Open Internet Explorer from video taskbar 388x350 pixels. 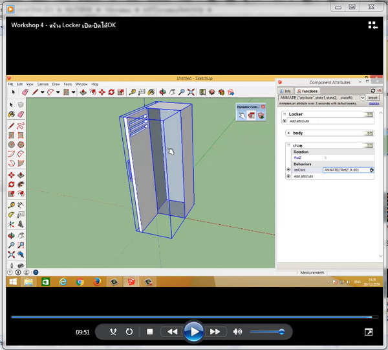point(63,282)
